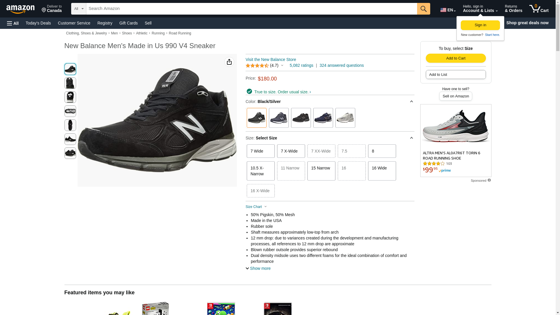Click the Search Amazon input field
This screenshot has width=560, height=315.
251,9
